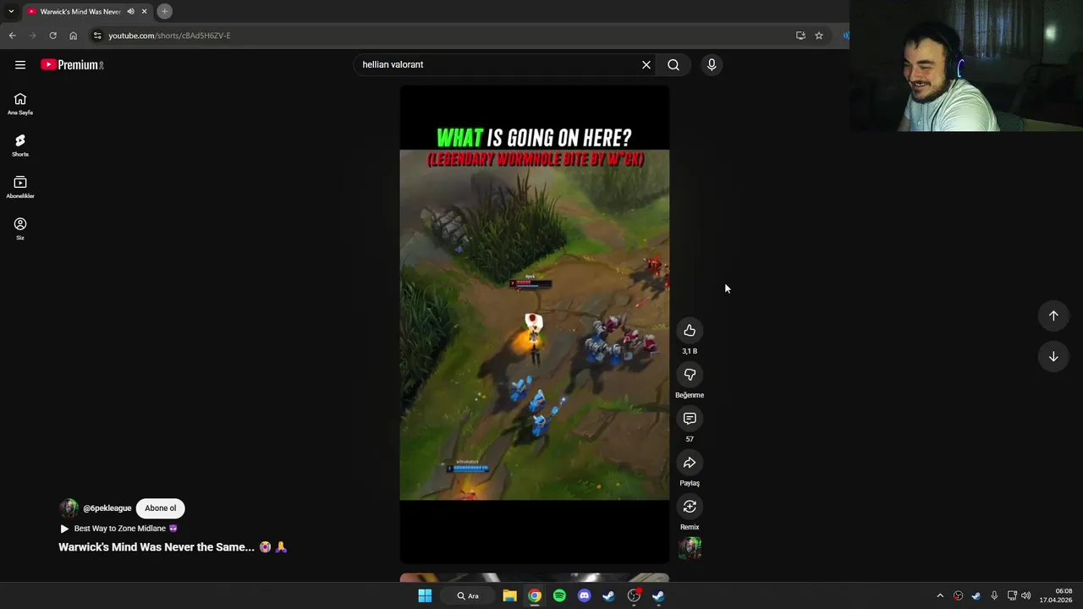
Task: Open the comments showing 57
Action: (x=690, y=419)
